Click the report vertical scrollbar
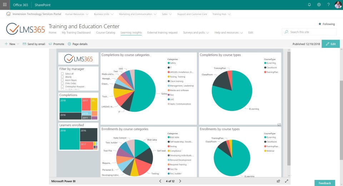 click(x=289, y=109)
